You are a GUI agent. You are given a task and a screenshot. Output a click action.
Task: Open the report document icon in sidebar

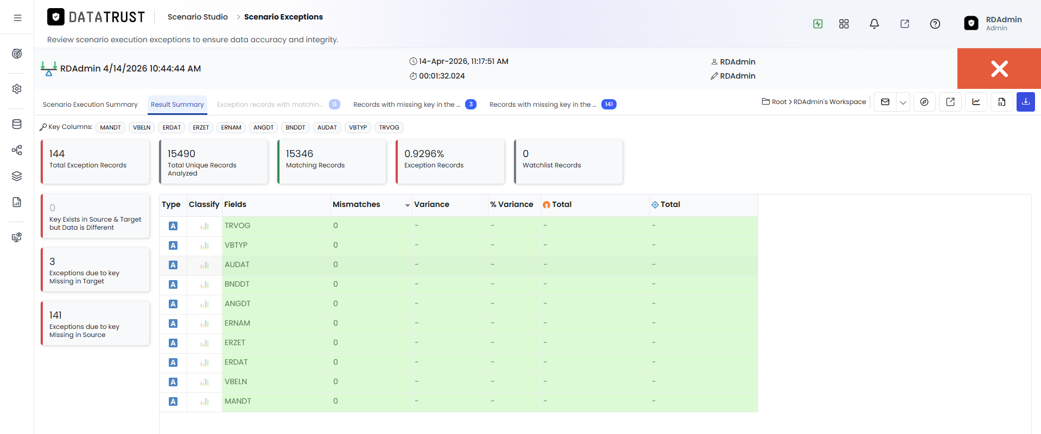pyautogui.click(x=17, y=202)
